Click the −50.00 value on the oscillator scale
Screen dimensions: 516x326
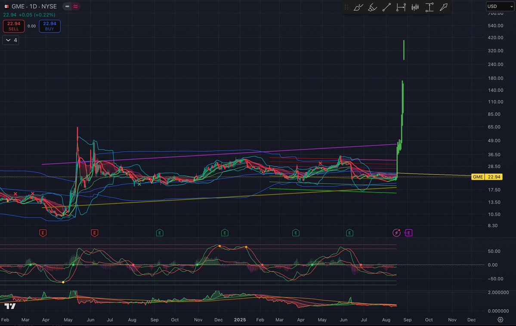point(496,279)
